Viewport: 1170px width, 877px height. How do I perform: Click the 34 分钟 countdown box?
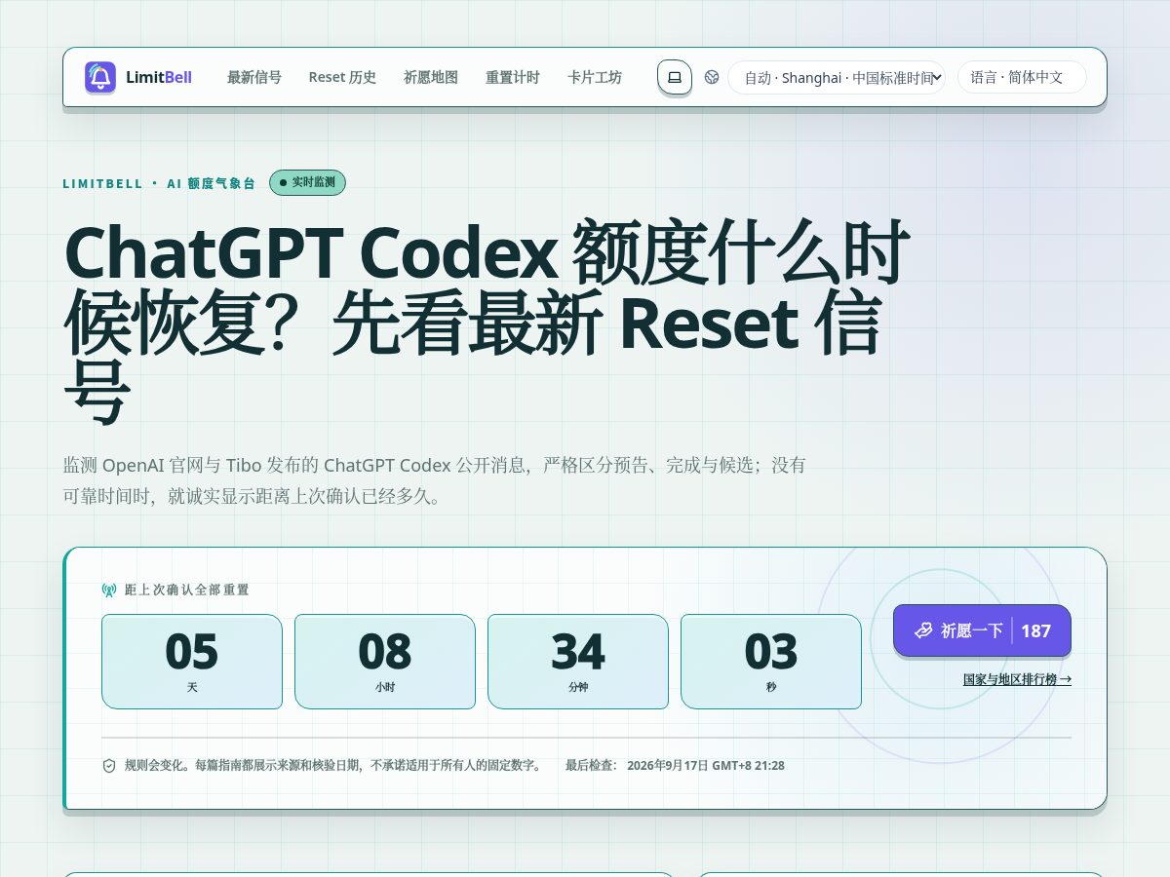click(x=578, y=662)
